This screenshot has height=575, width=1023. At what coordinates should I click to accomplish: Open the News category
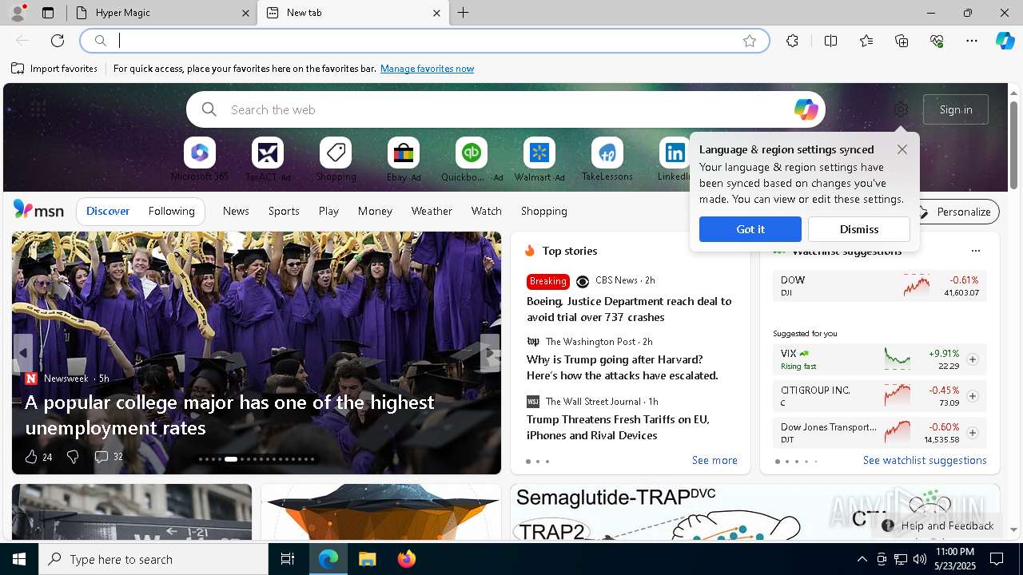pos(236,211)
